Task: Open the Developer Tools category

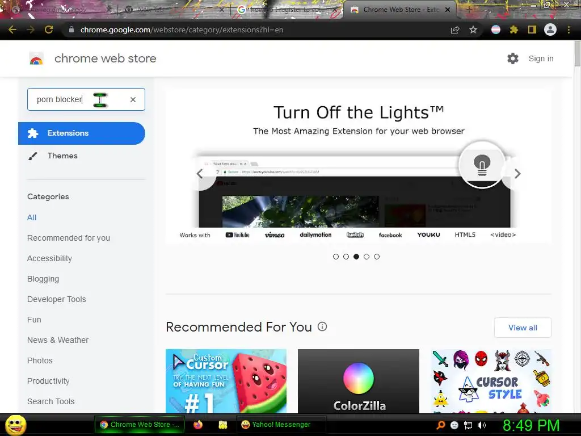Action: [x=57, y=299]
